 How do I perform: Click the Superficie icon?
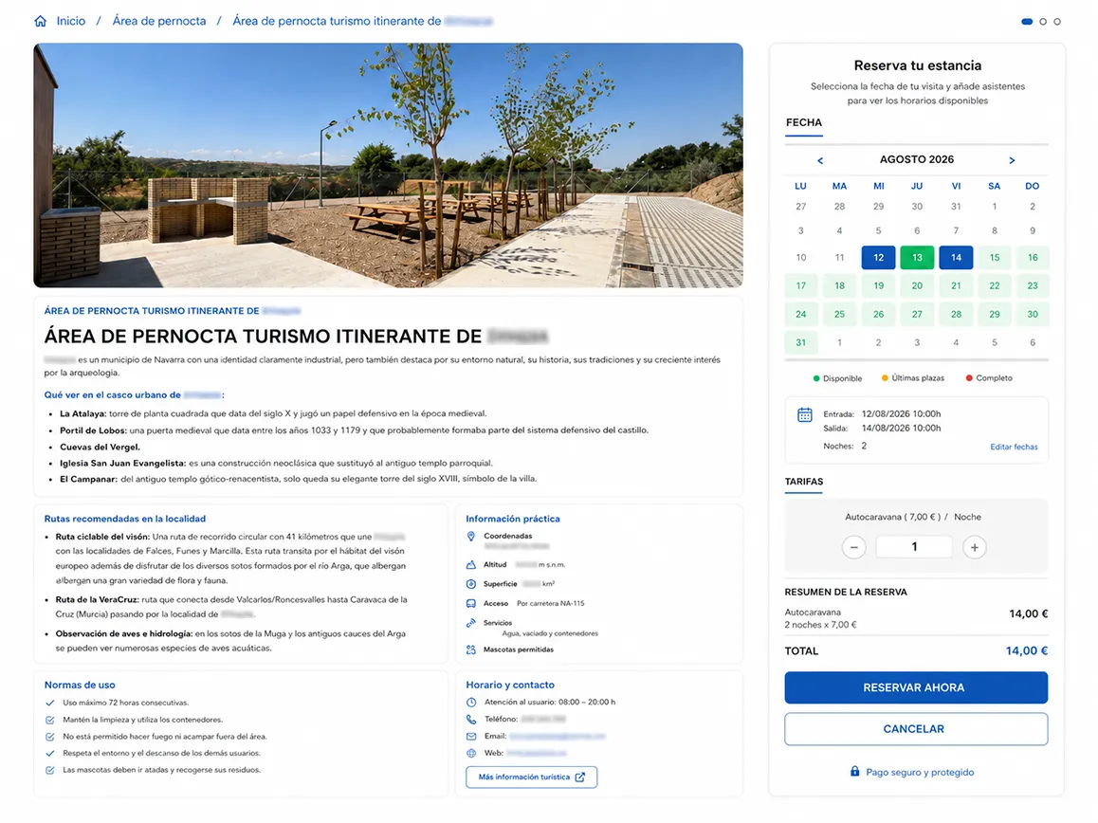tap(470, 584)
